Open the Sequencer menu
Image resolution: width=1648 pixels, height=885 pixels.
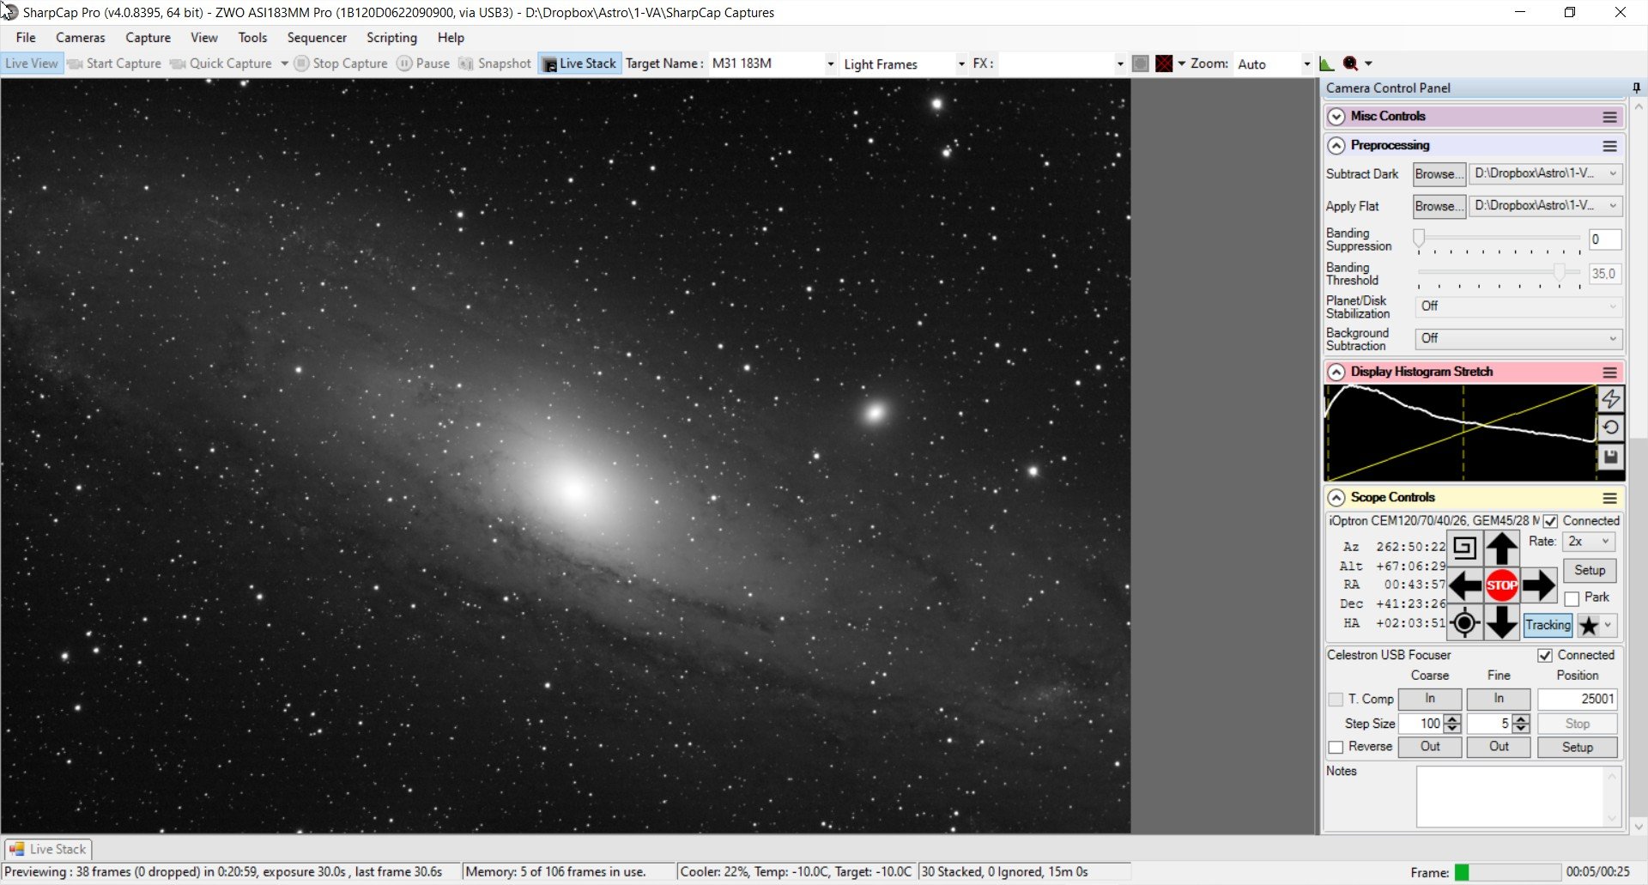click(317, 38)
